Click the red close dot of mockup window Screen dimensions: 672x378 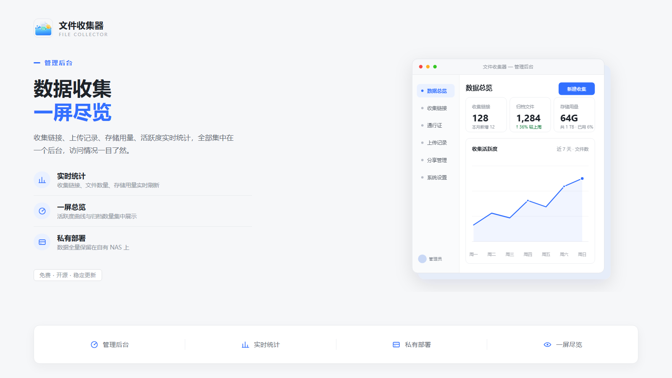tap(421, 67)
